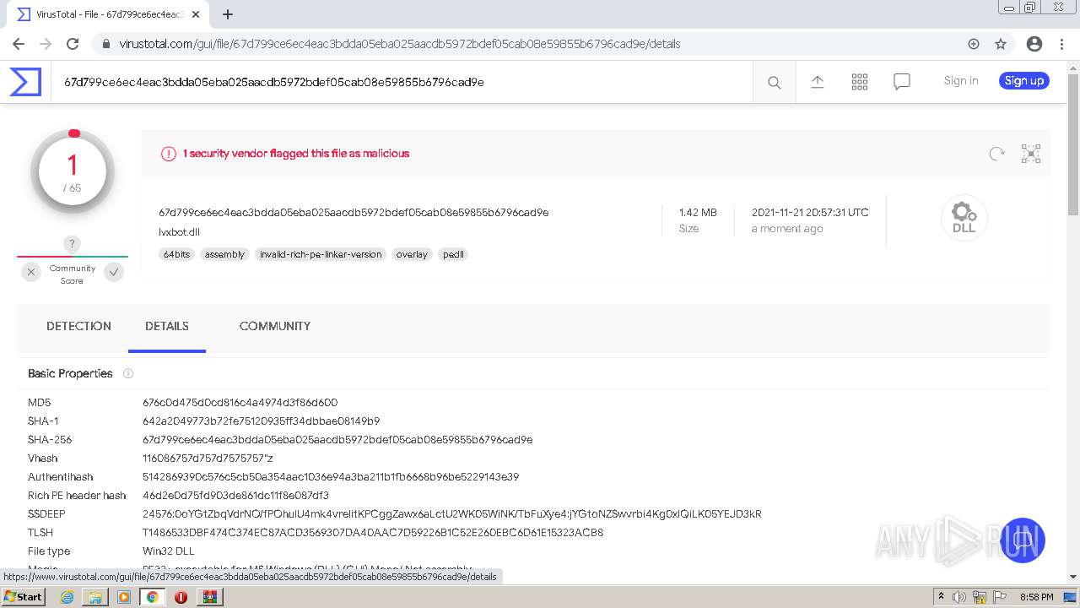Viewport: 1080px width, 608px height.
Task: Click the invalid-rich-pe-linker-version tag
Action: coord(321,254)
